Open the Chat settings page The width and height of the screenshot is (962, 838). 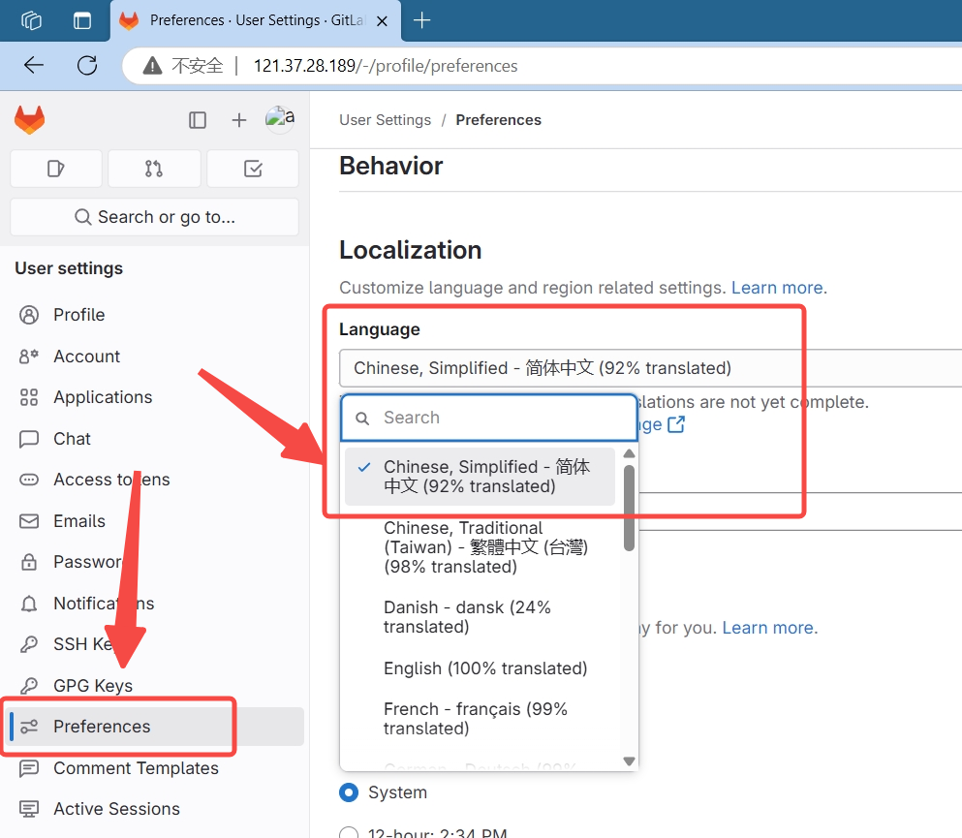(x=73, y=439)
